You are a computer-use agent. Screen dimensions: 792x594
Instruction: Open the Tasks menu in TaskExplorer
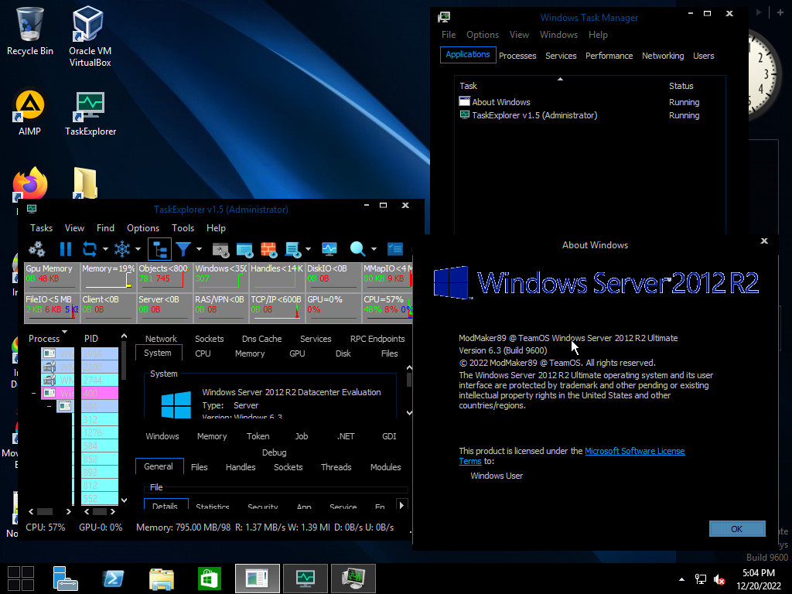42,228
